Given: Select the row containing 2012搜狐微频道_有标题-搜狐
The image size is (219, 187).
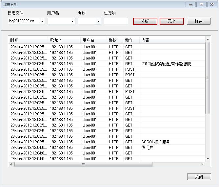Looking at the screenshot, I should pyautogui.click(x=107, y=64).
